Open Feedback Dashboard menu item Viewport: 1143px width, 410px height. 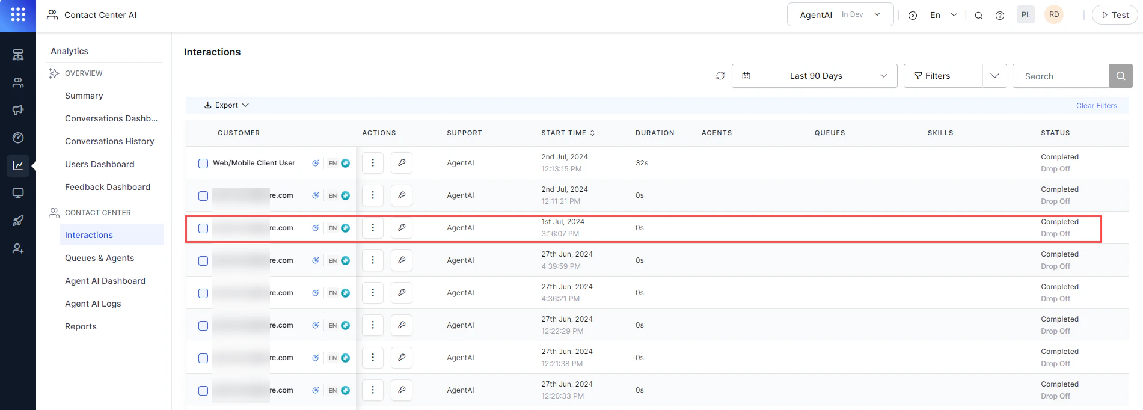[108, 187]
